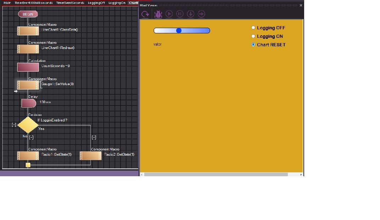Open the TimerEvent100Milliseconds tab
Screen dimensions: 380x220
point(33,3)
